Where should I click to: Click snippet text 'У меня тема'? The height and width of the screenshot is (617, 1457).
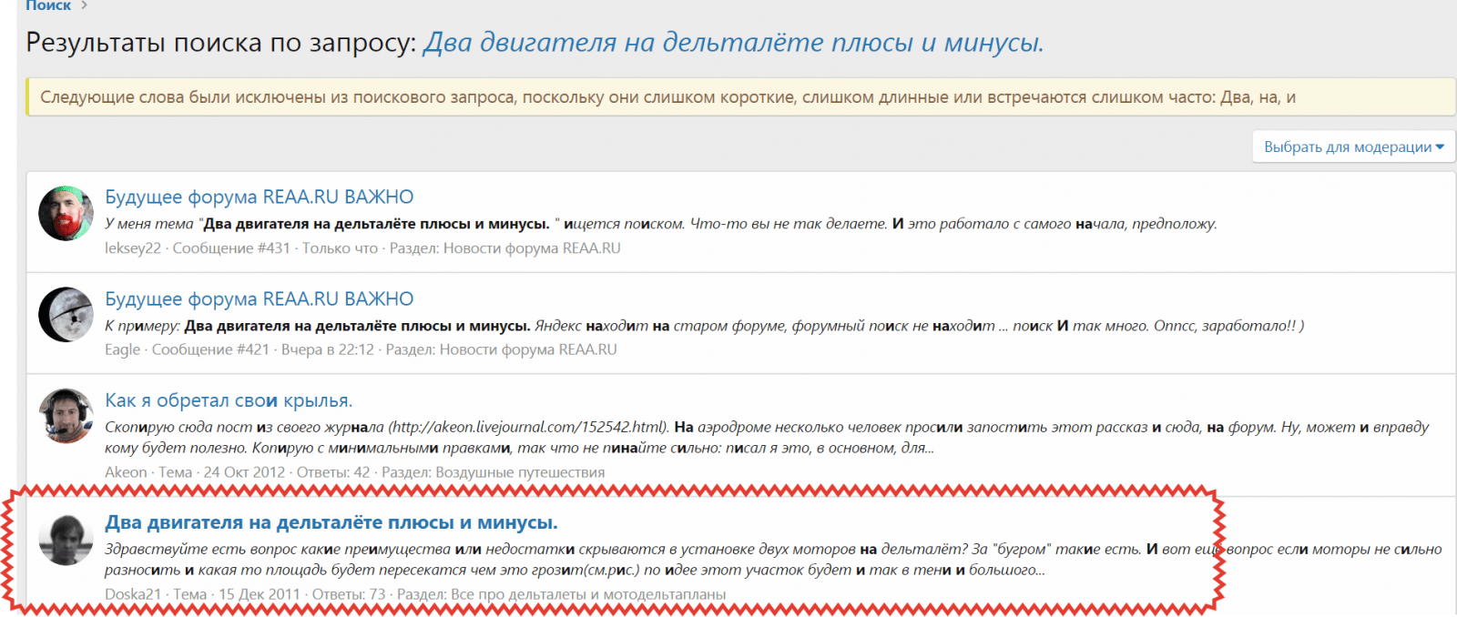click(149, 224)
